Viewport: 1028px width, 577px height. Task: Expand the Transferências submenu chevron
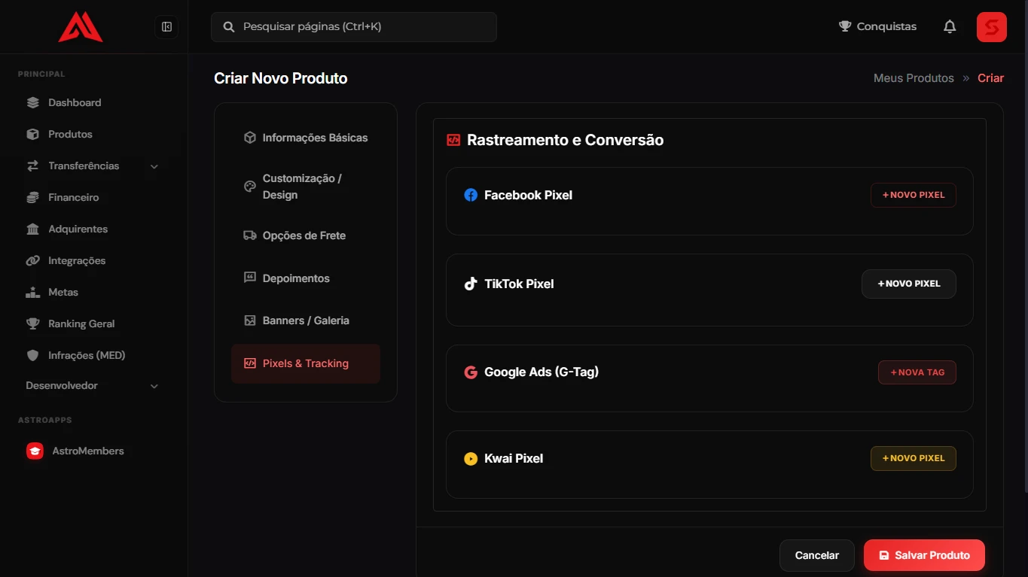point(154,166)
